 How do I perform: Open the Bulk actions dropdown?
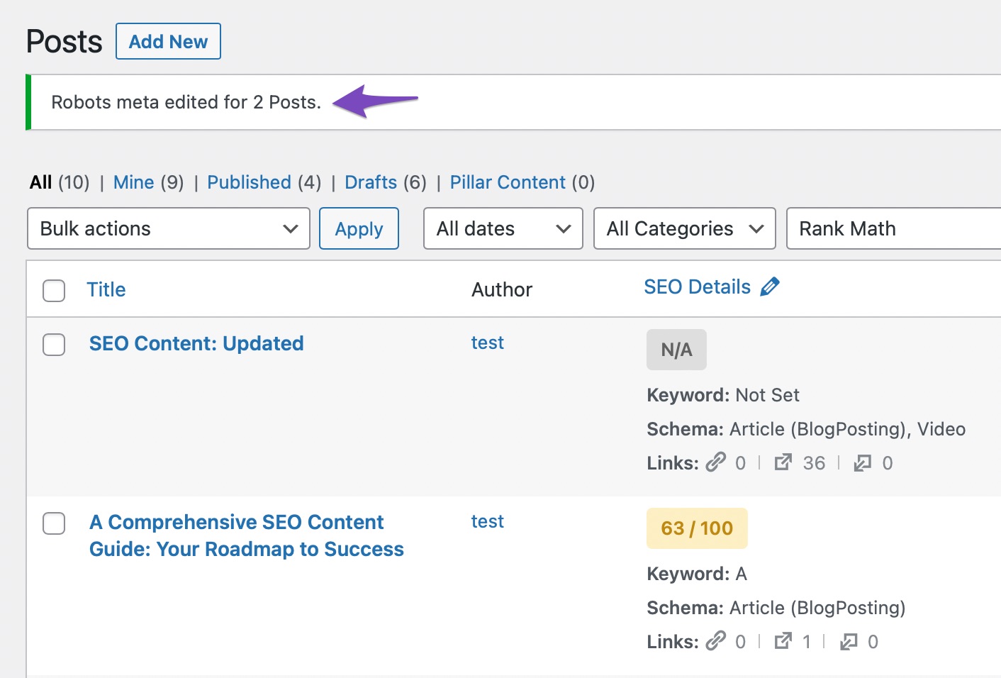click(x=169, y=228)
